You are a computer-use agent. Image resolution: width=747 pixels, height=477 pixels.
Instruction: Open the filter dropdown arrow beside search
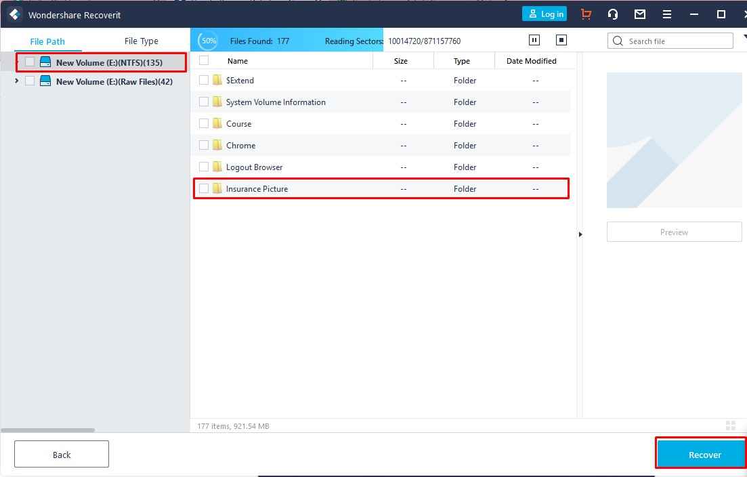(744, 37)
